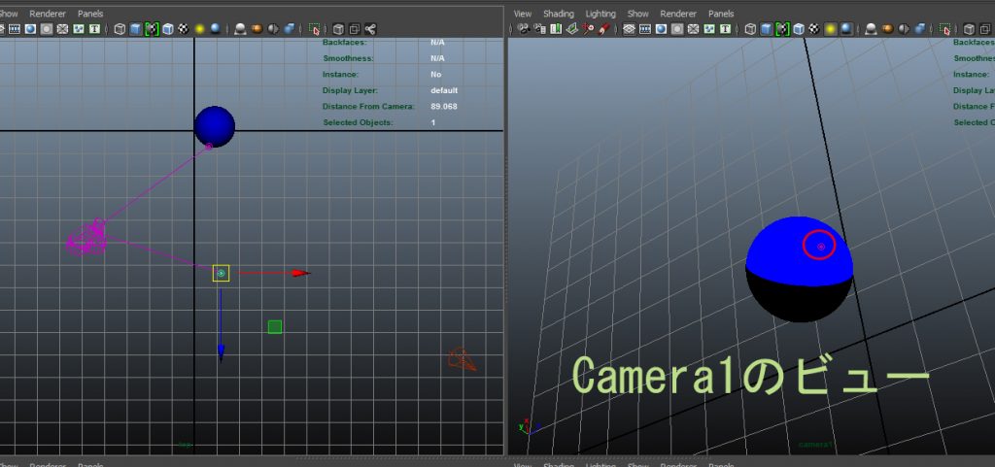995x467 pixels.
Task: Toggle safe action icon in camera1 panel
Action: 709,29
